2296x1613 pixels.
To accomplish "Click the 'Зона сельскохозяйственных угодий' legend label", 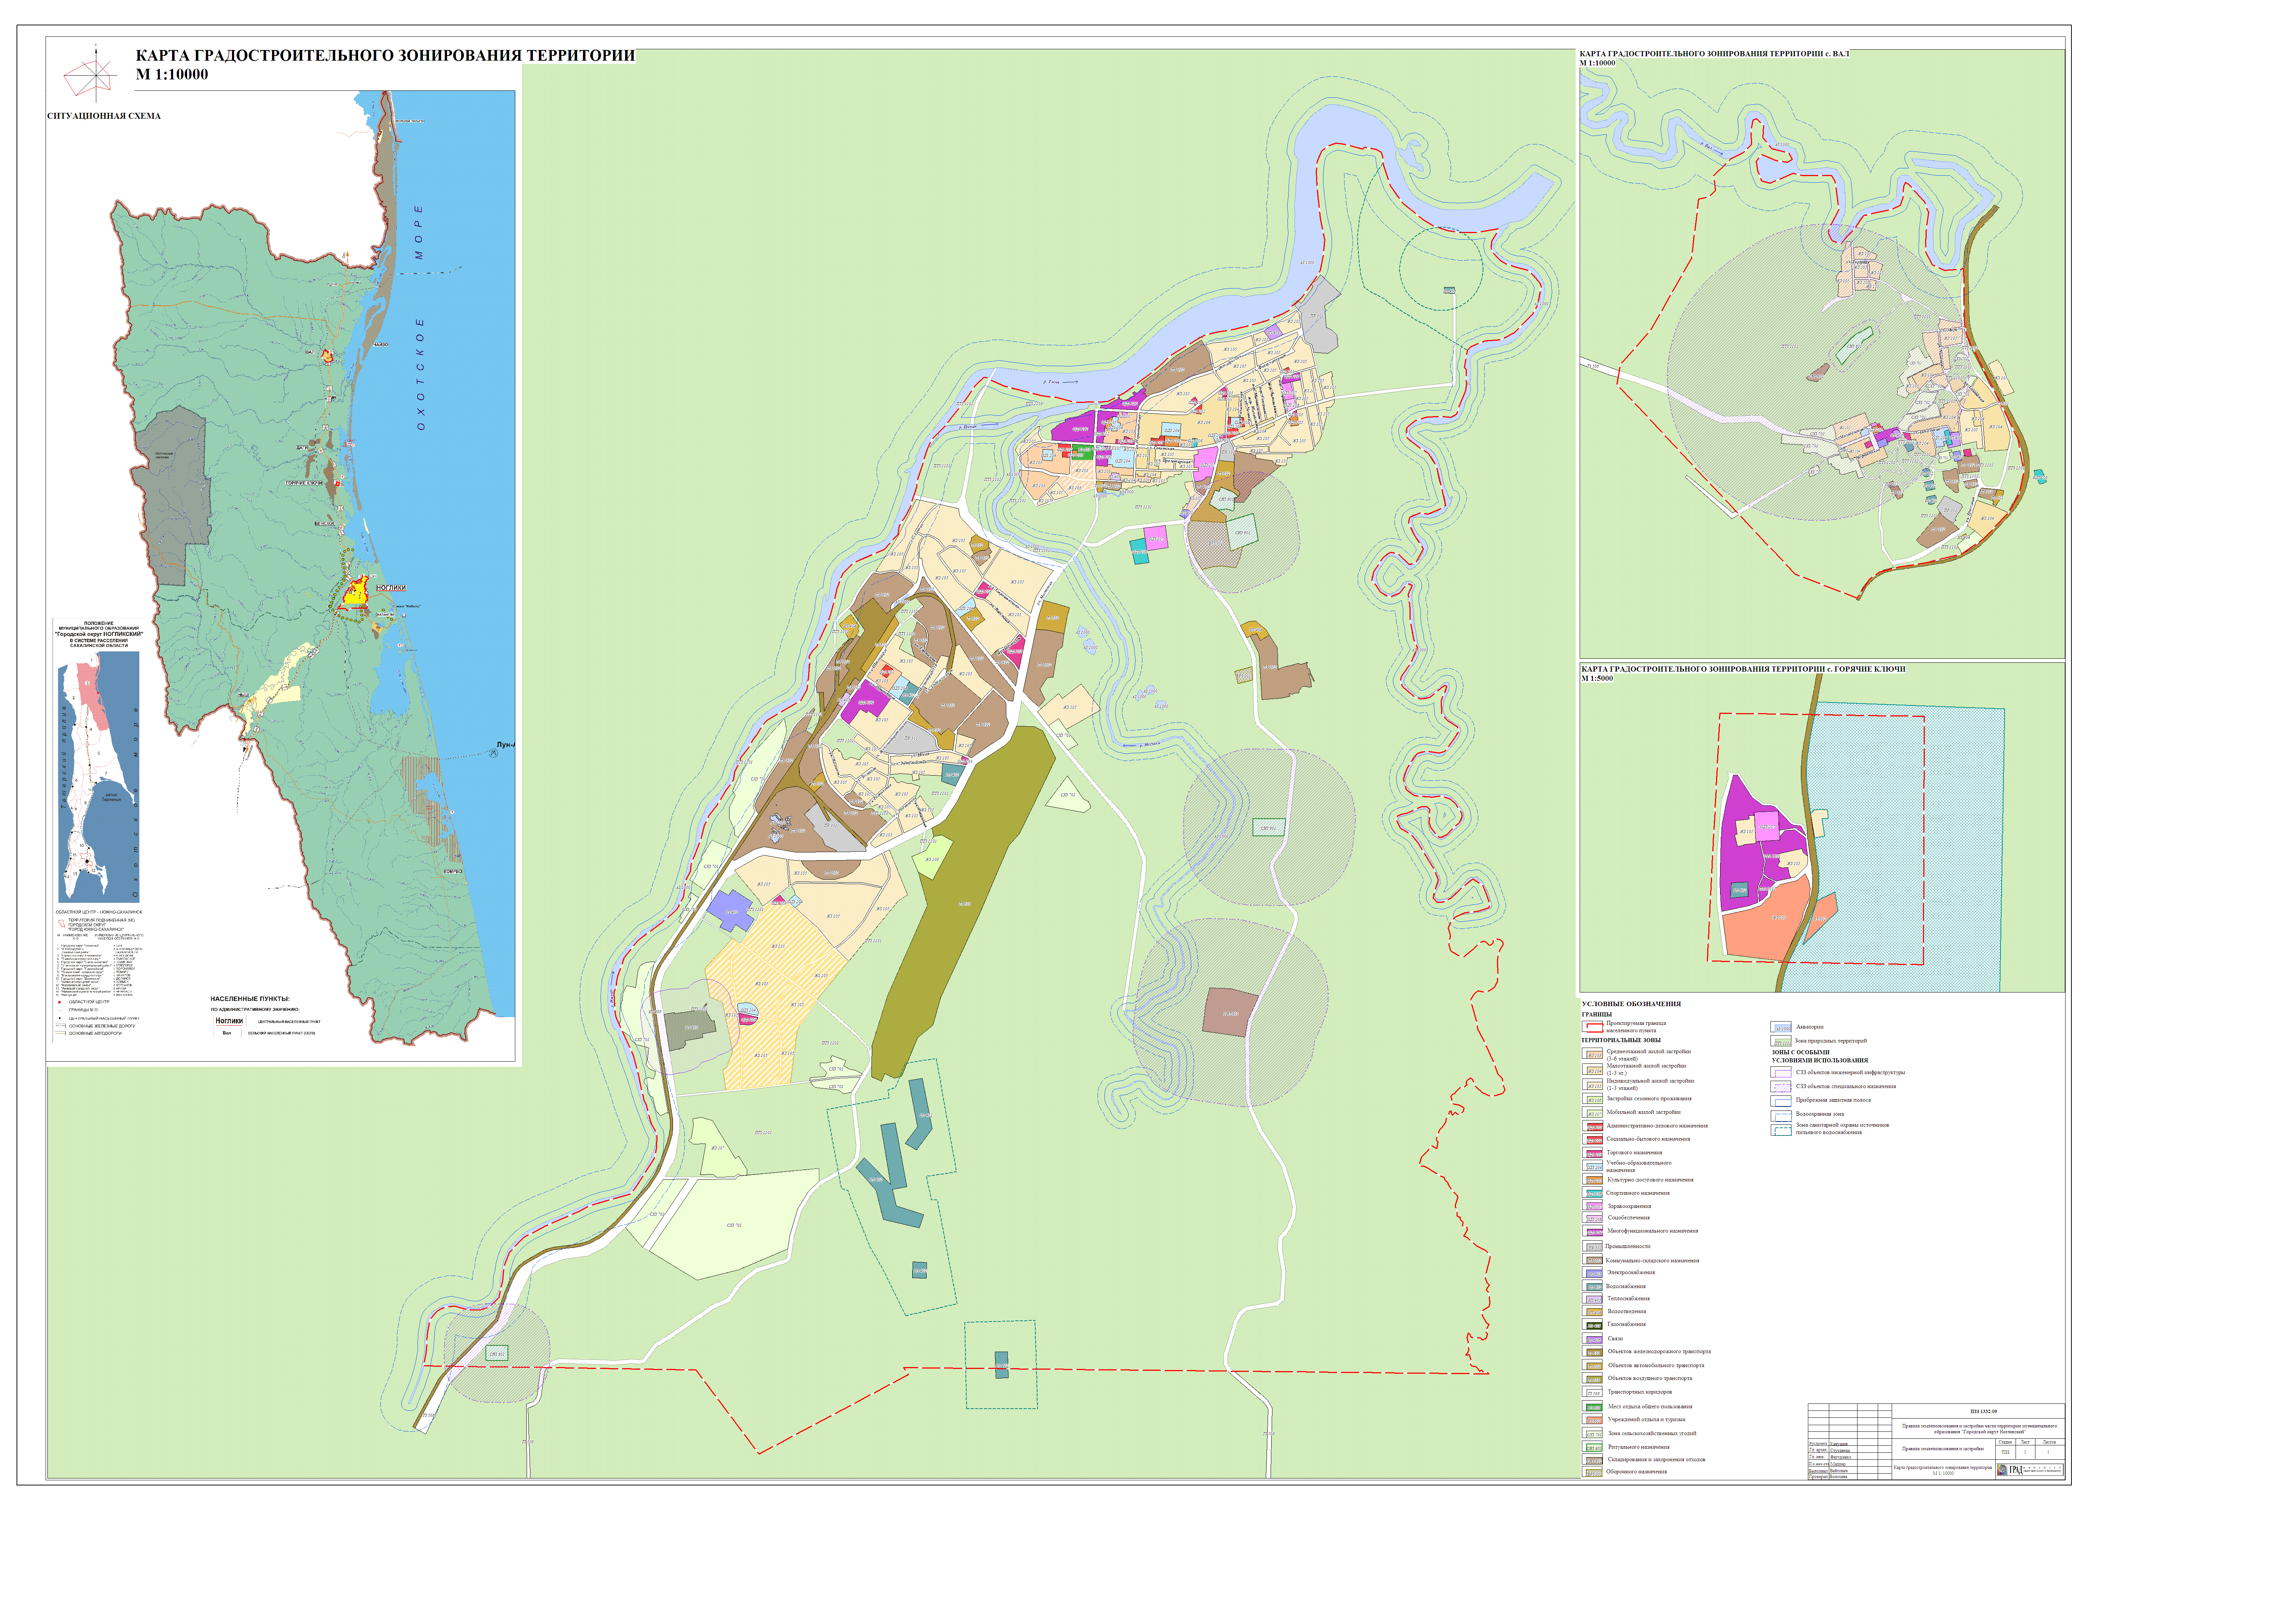I will tap(1652, 1433).
